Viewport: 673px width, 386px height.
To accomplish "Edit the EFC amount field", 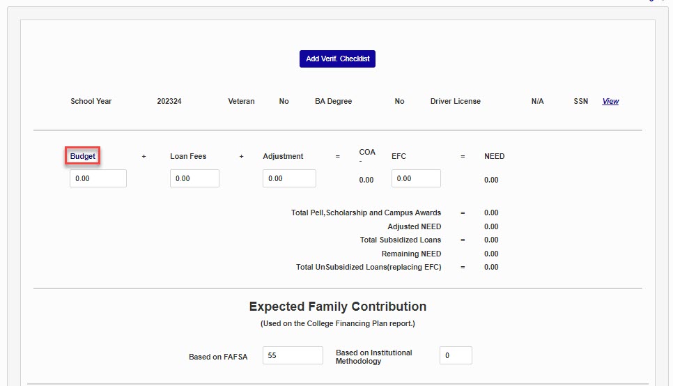I will 416,178.
